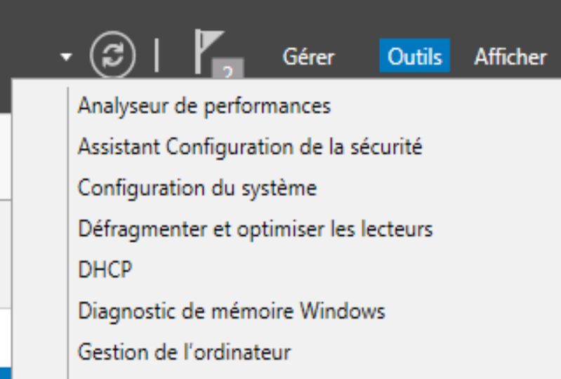Image resolution: width=561 pixels, height=379 pixels.
Task: Close the open Outils menu
Action: (x=415, y=55)
